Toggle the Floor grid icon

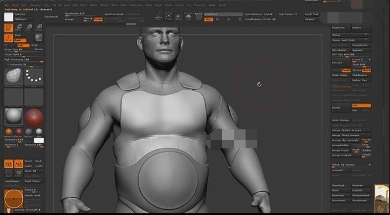point(158,17)
